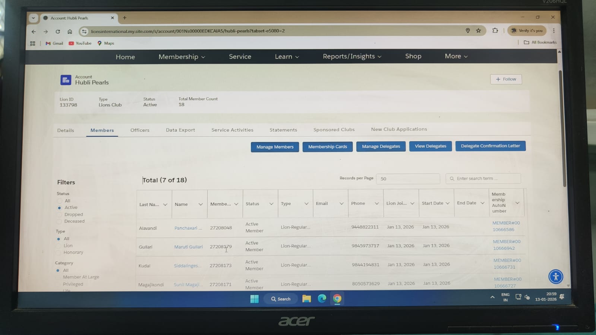Open File Explorer from the taskbar
Image resolution: width=596 pixels, height=335 pixels.
click(x=306, y=298)
